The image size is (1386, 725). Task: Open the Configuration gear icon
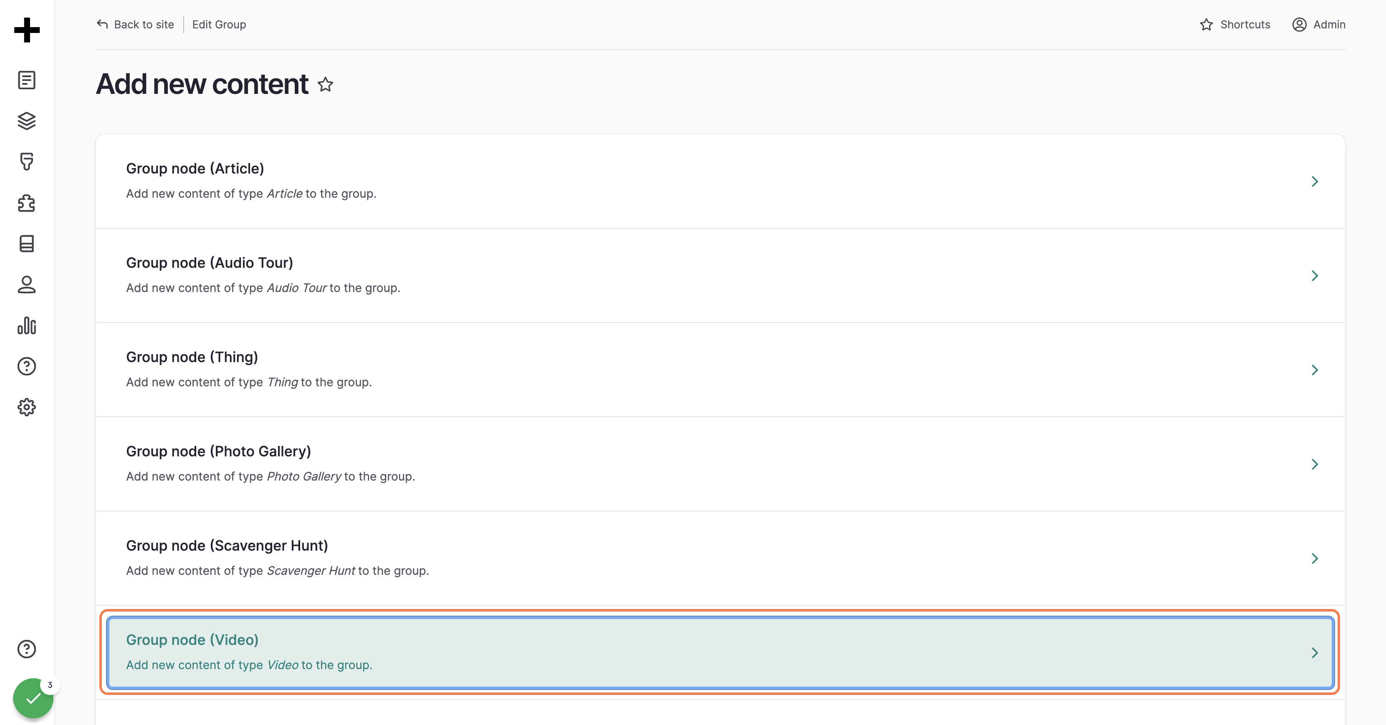[27, 408]
